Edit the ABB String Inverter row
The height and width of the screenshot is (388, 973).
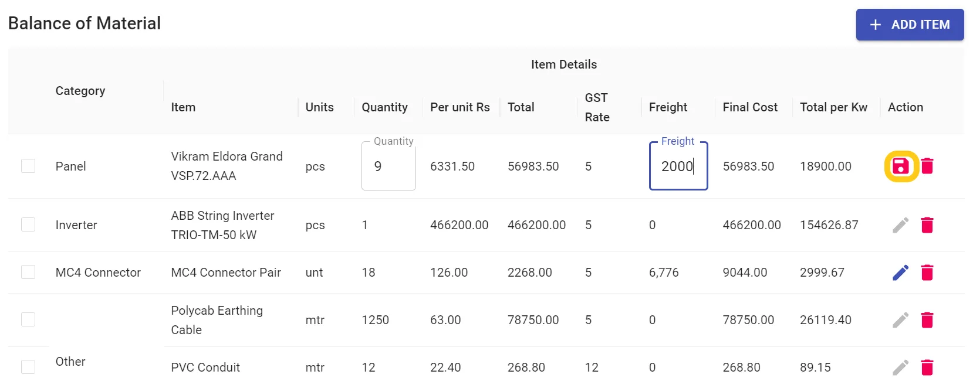pos(901,225)
